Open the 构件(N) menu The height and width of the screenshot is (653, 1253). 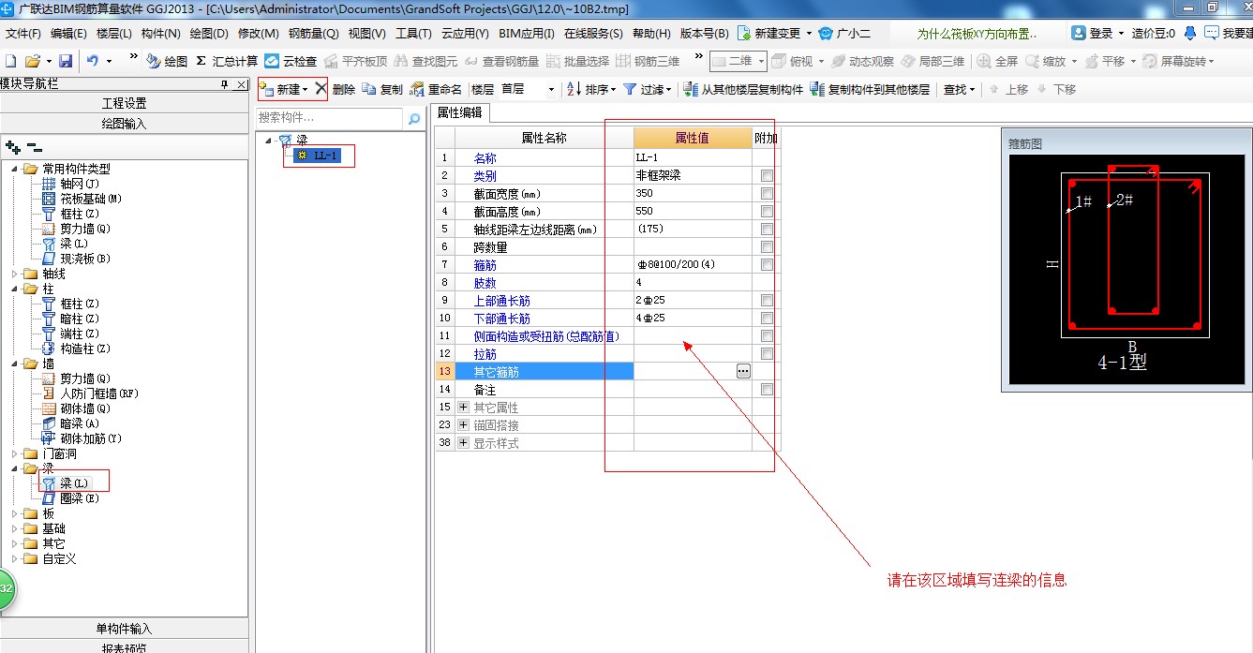pos(160,34)
